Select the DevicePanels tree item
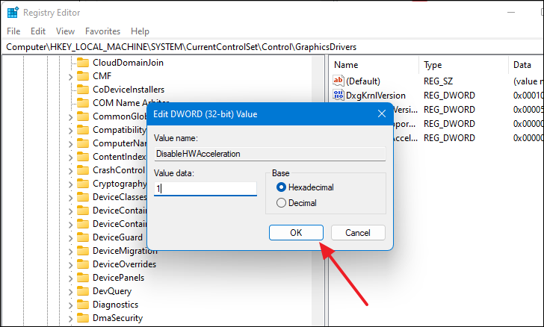The width and height of the screenshot is (544, 327). [x=118, y=278]
